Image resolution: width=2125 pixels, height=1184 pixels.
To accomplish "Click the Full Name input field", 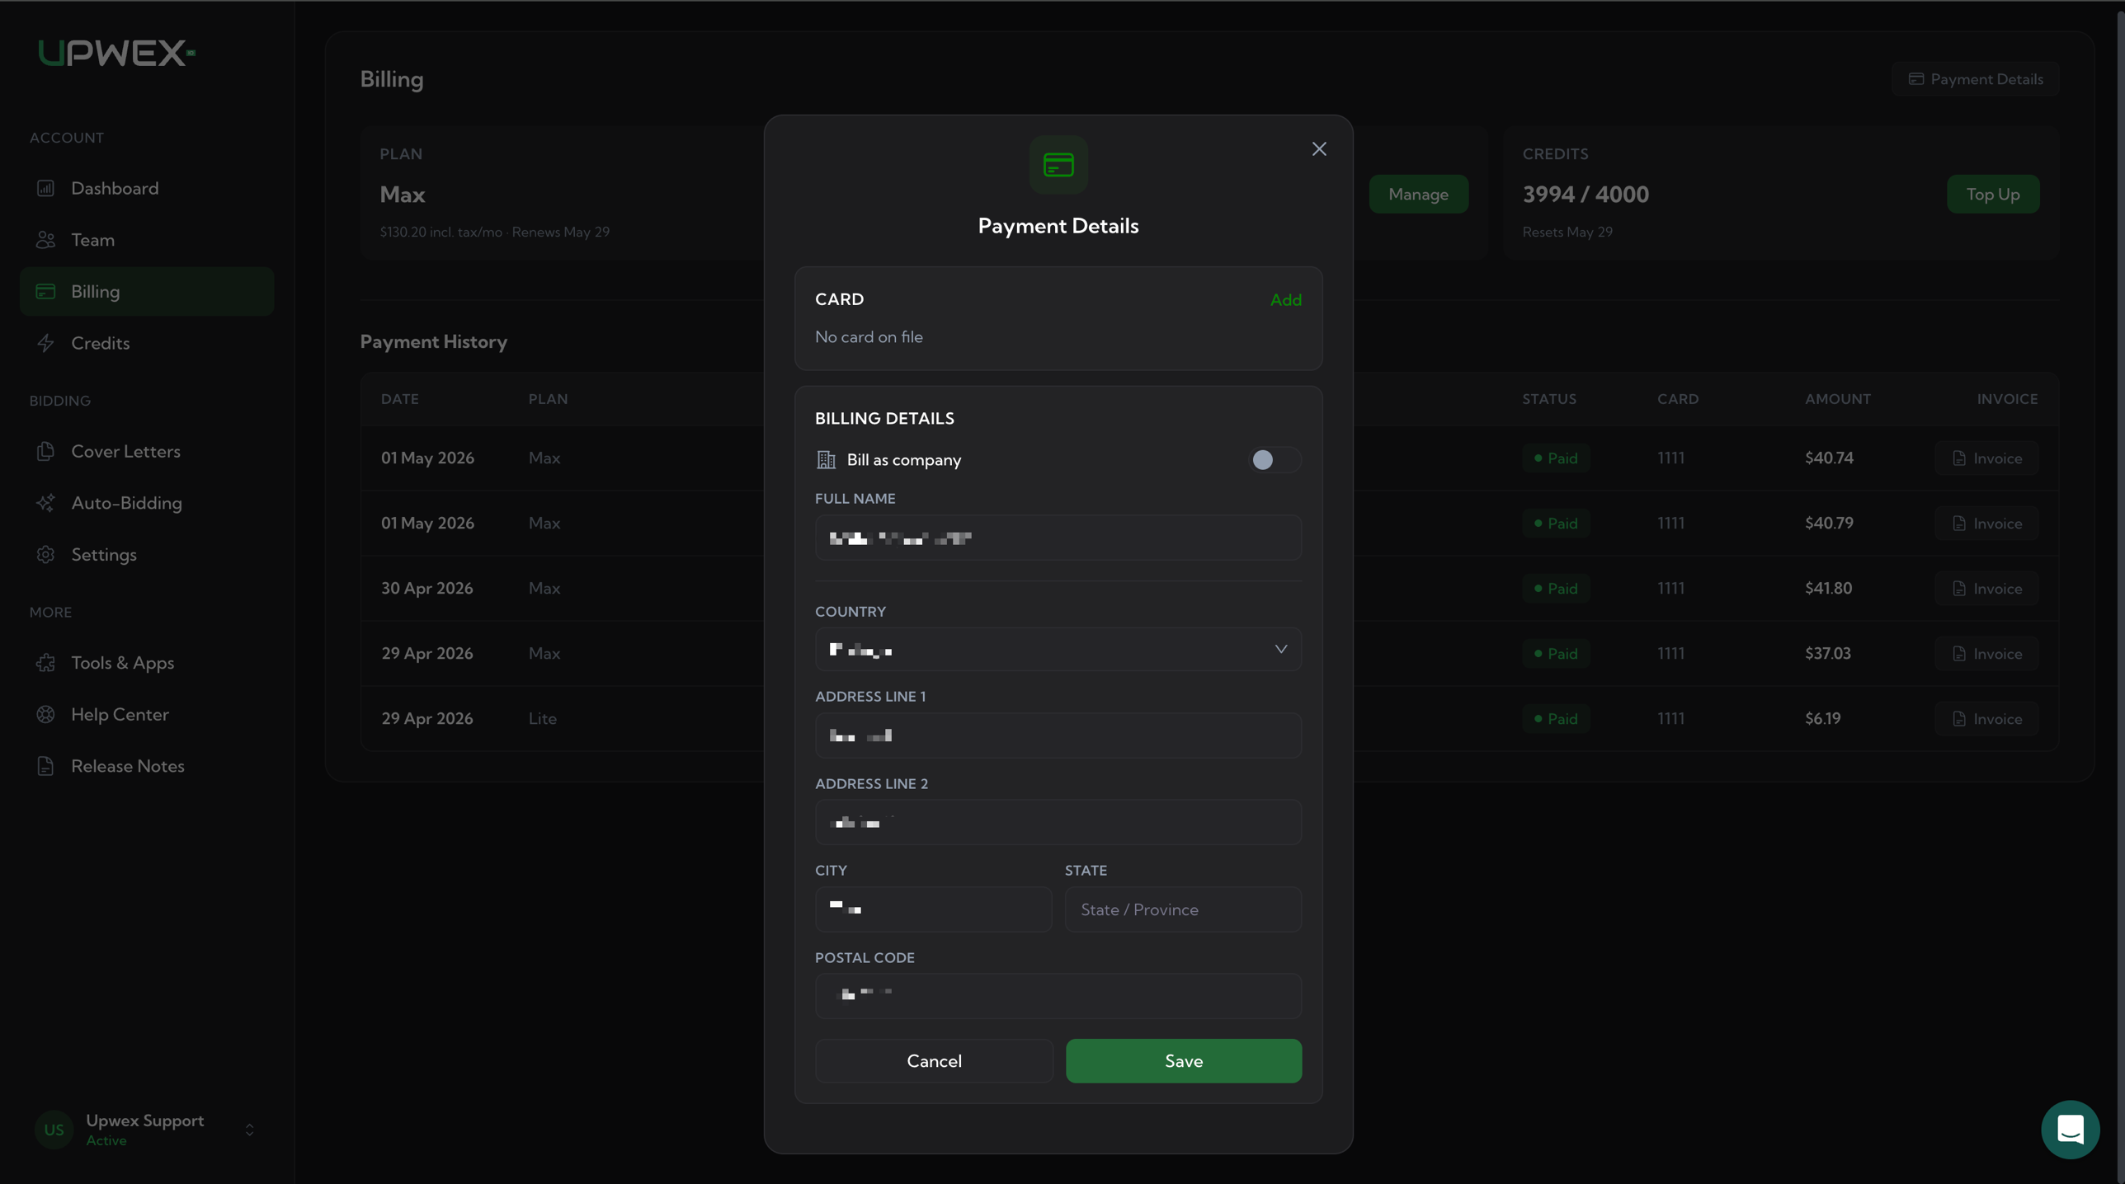I will 1058,538.
